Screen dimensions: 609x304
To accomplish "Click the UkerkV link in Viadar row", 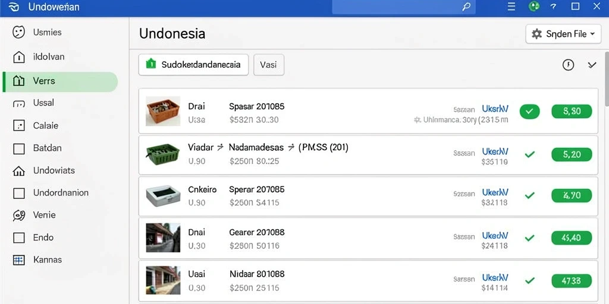I will (x=495, y=151).
